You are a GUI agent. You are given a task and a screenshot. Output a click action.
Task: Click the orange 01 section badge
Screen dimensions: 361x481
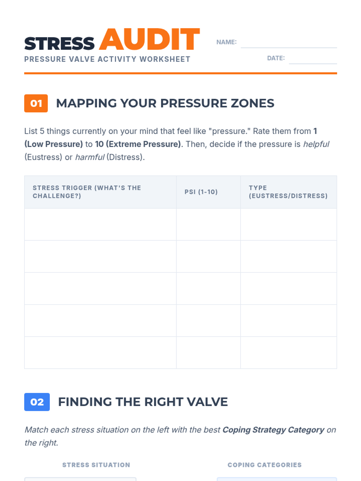[36, 103]
